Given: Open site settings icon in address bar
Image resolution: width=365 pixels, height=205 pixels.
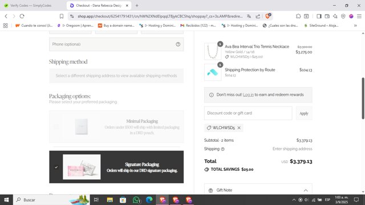Looking at the screenshot, I should click(72, 16).
